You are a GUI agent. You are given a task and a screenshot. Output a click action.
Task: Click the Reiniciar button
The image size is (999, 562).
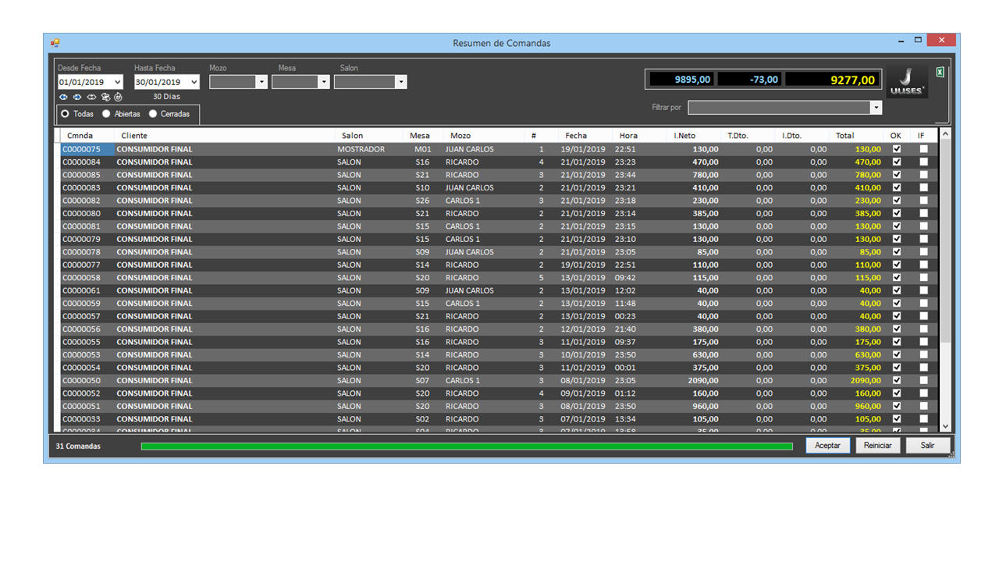(877, 445)
